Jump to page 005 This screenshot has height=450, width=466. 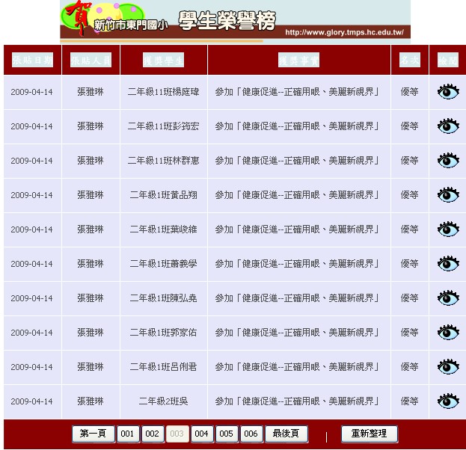227,434
